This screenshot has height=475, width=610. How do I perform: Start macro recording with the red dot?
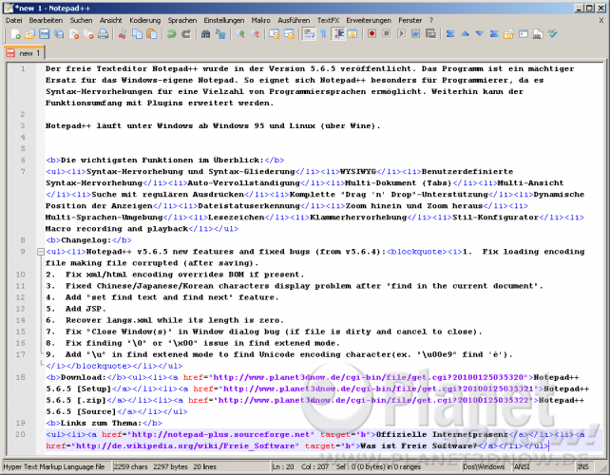click(x=372, y=34)
